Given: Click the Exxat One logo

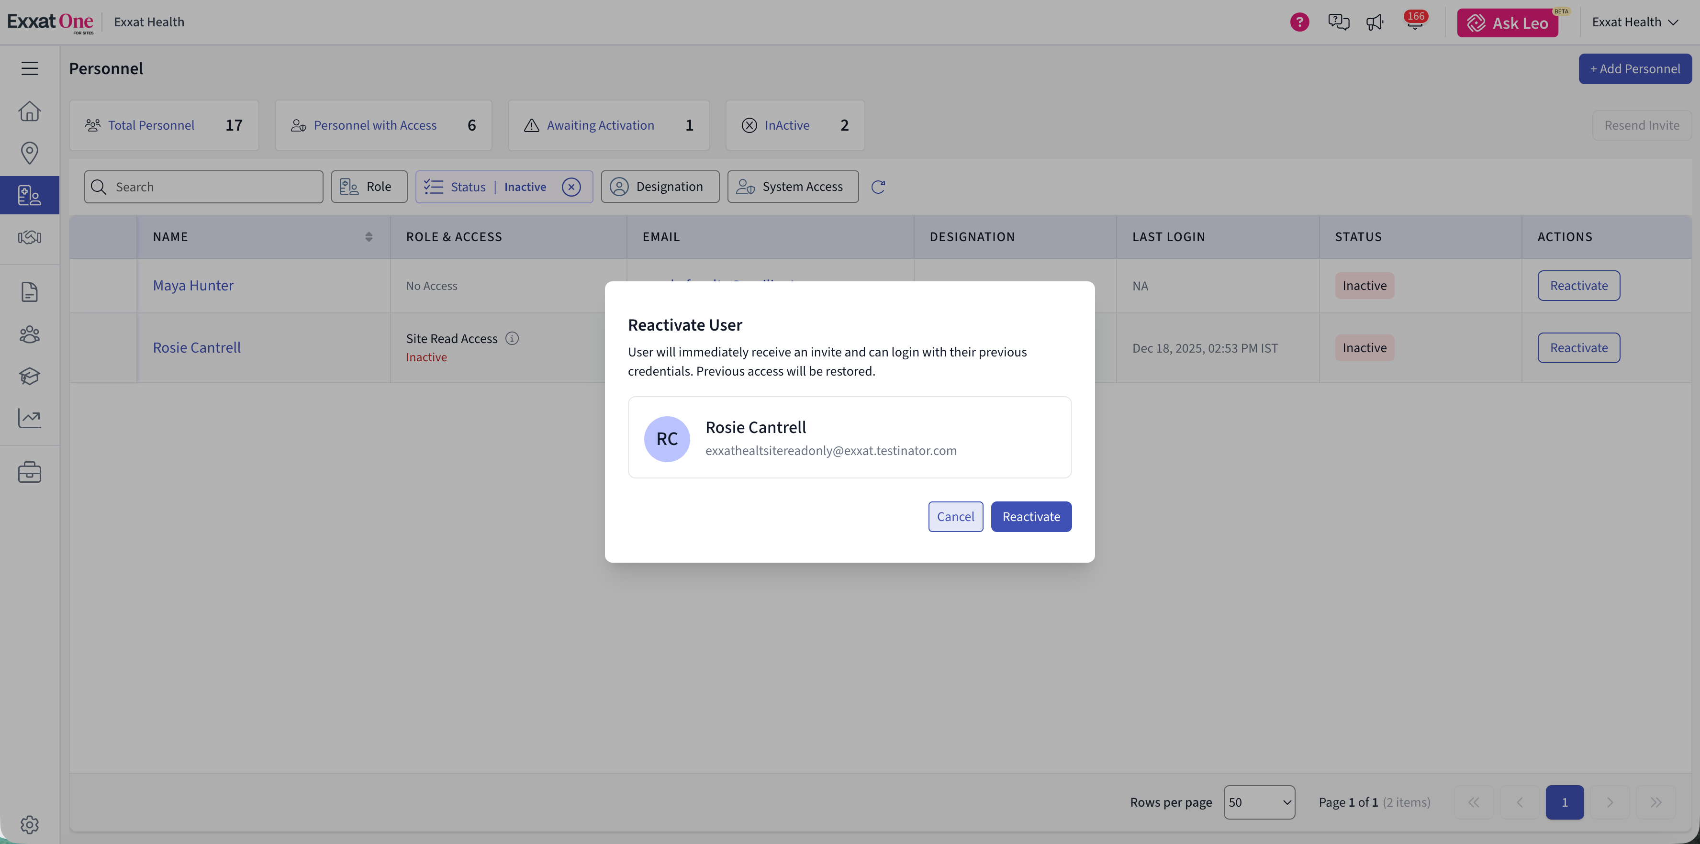Looking at the screenshot, I should click(x=51, y=22).
